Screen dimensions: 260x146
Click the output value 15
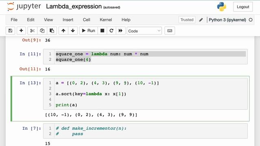pyautogui.click(x=48, y=144)
